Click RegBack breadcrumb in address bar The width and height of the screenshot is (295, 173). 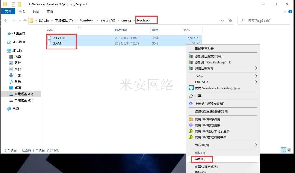[x=144, y=20]
